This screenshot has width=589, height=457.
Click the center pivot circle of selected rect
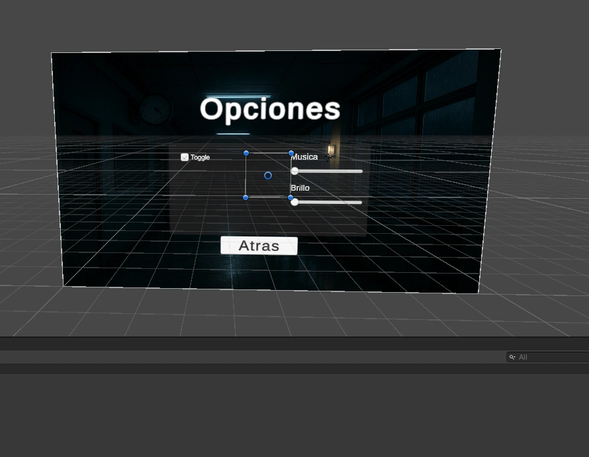point(268,176)
